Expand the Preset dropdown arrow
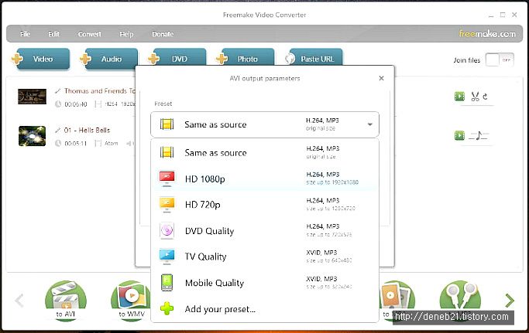Image resolution: width=529 pixels, height=333 pixels. coord(369,124)
